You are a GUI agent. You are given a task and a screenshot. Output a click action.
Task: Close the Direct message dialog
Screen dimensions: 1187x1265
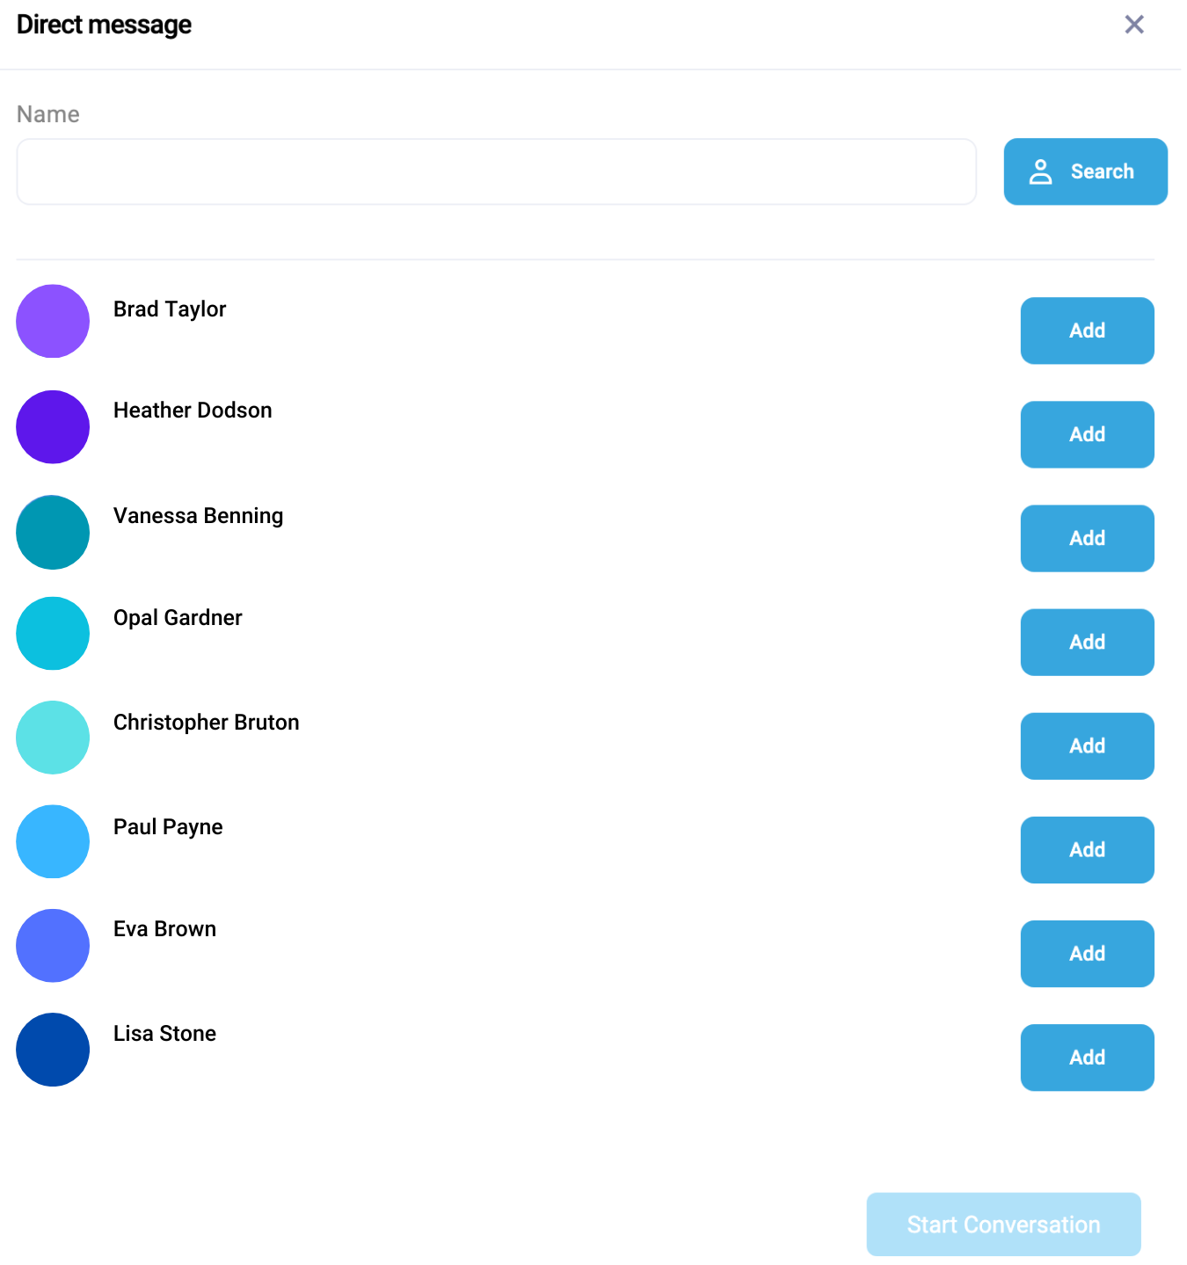point(1134,25)
